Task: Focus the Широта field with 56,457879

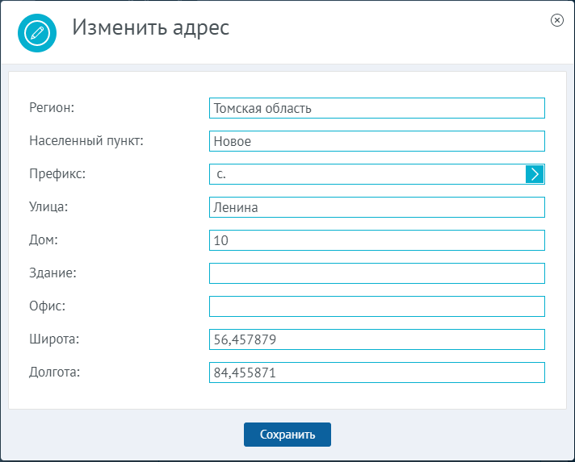Action: point(377,339)
